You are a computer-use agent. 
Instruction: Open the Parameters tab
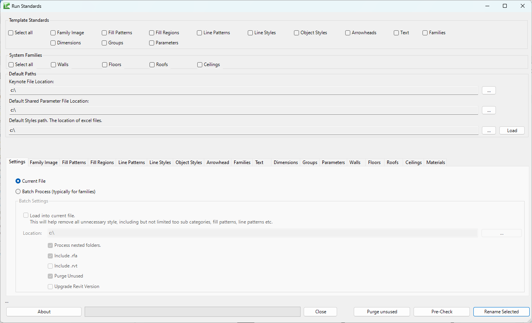point(333,162)
